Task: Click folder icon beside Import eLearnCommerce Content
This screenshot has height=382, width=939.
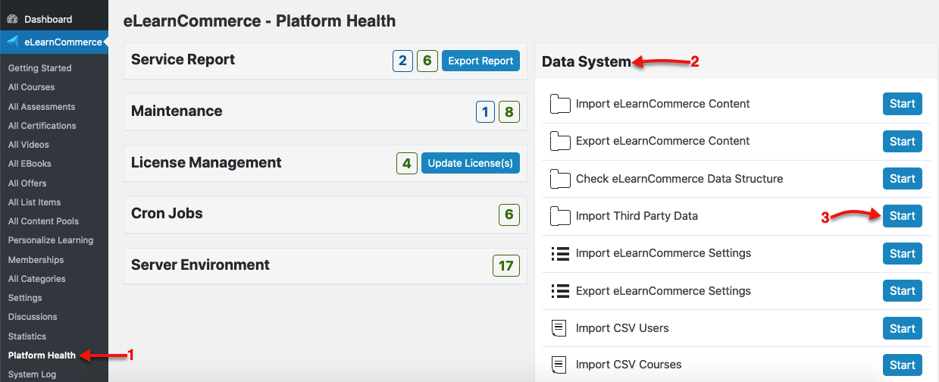Action: [559, 104]
